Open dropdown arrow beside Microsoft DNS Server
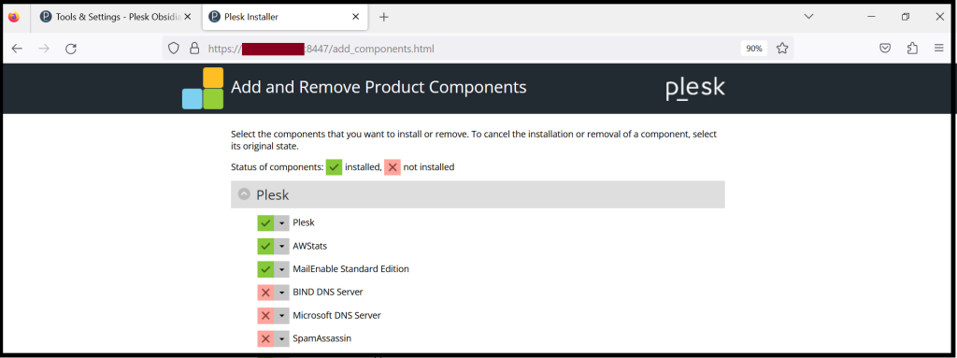The width and height of the screenshot is (957, 358). pyautogui.click(x=281, y=316)
